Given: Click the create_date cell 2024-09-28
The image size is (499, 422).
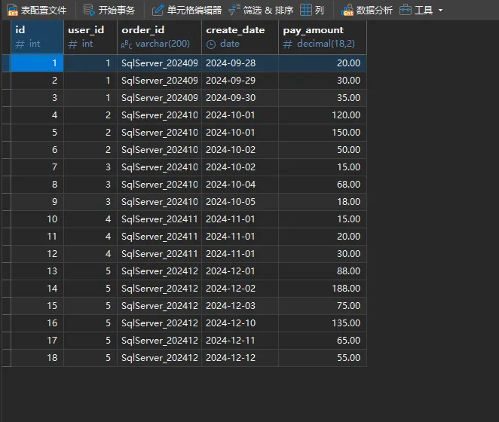Looking at the screenshot, I should pyautogui.click(x=240, y=63).
